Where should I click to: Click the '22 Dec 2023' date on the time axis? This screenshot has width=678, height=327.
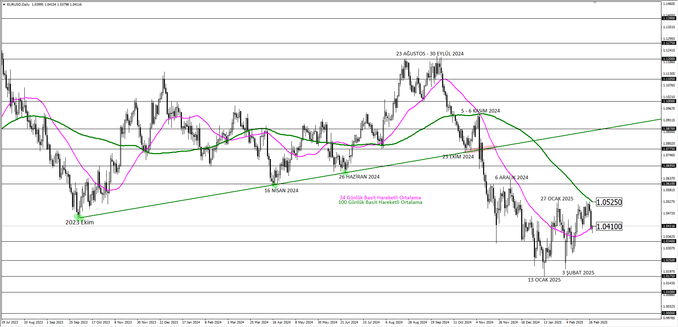pyautogui.click(x=169, y=322)
